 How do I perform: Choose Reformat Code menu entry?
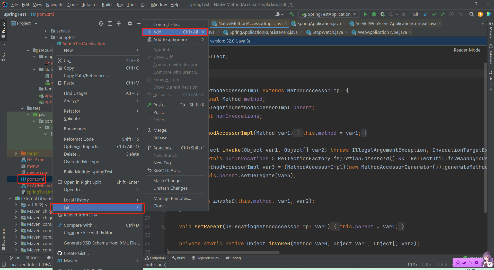coord(98,139)
